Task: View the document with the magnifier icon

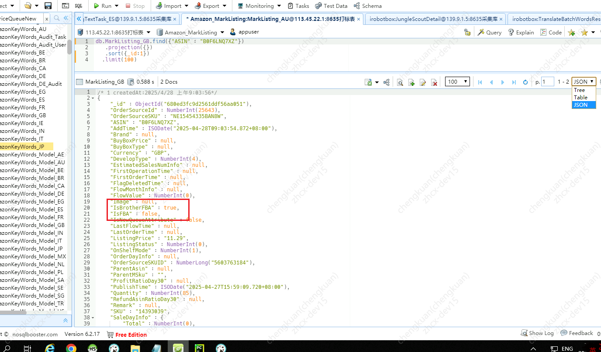Action: coord(400,82)
